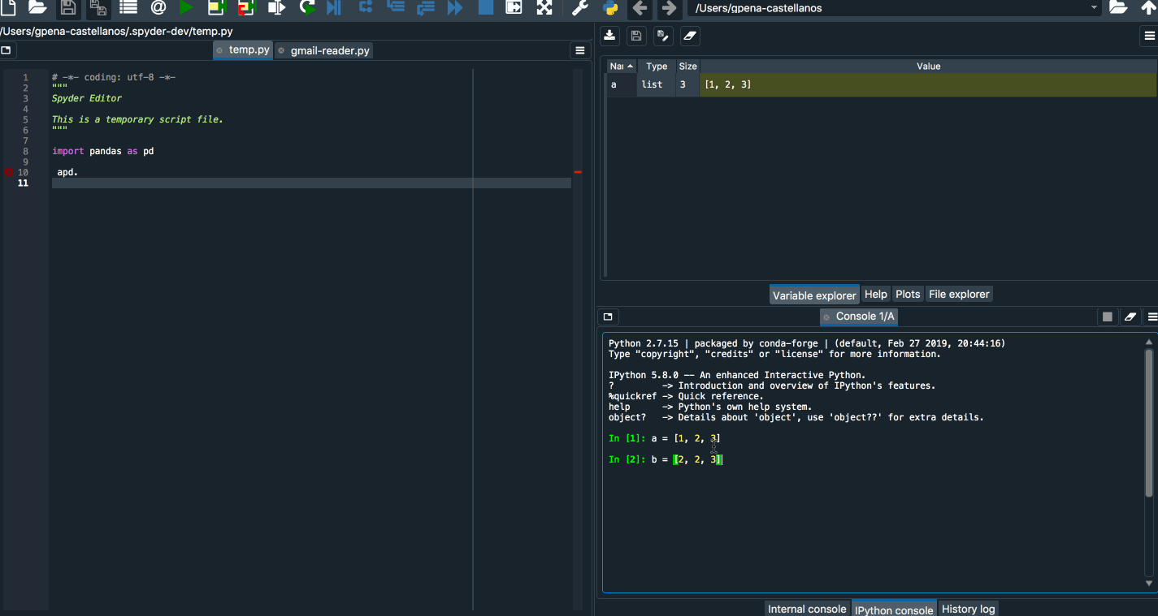The width and height of the screenshot is (1158, 616).
Task: Toggle maximize current pane
Action: click(513, 8)
